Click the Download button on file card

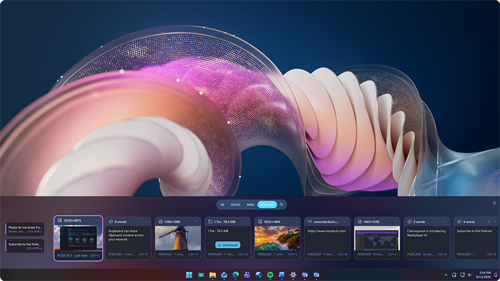[227, 245]
